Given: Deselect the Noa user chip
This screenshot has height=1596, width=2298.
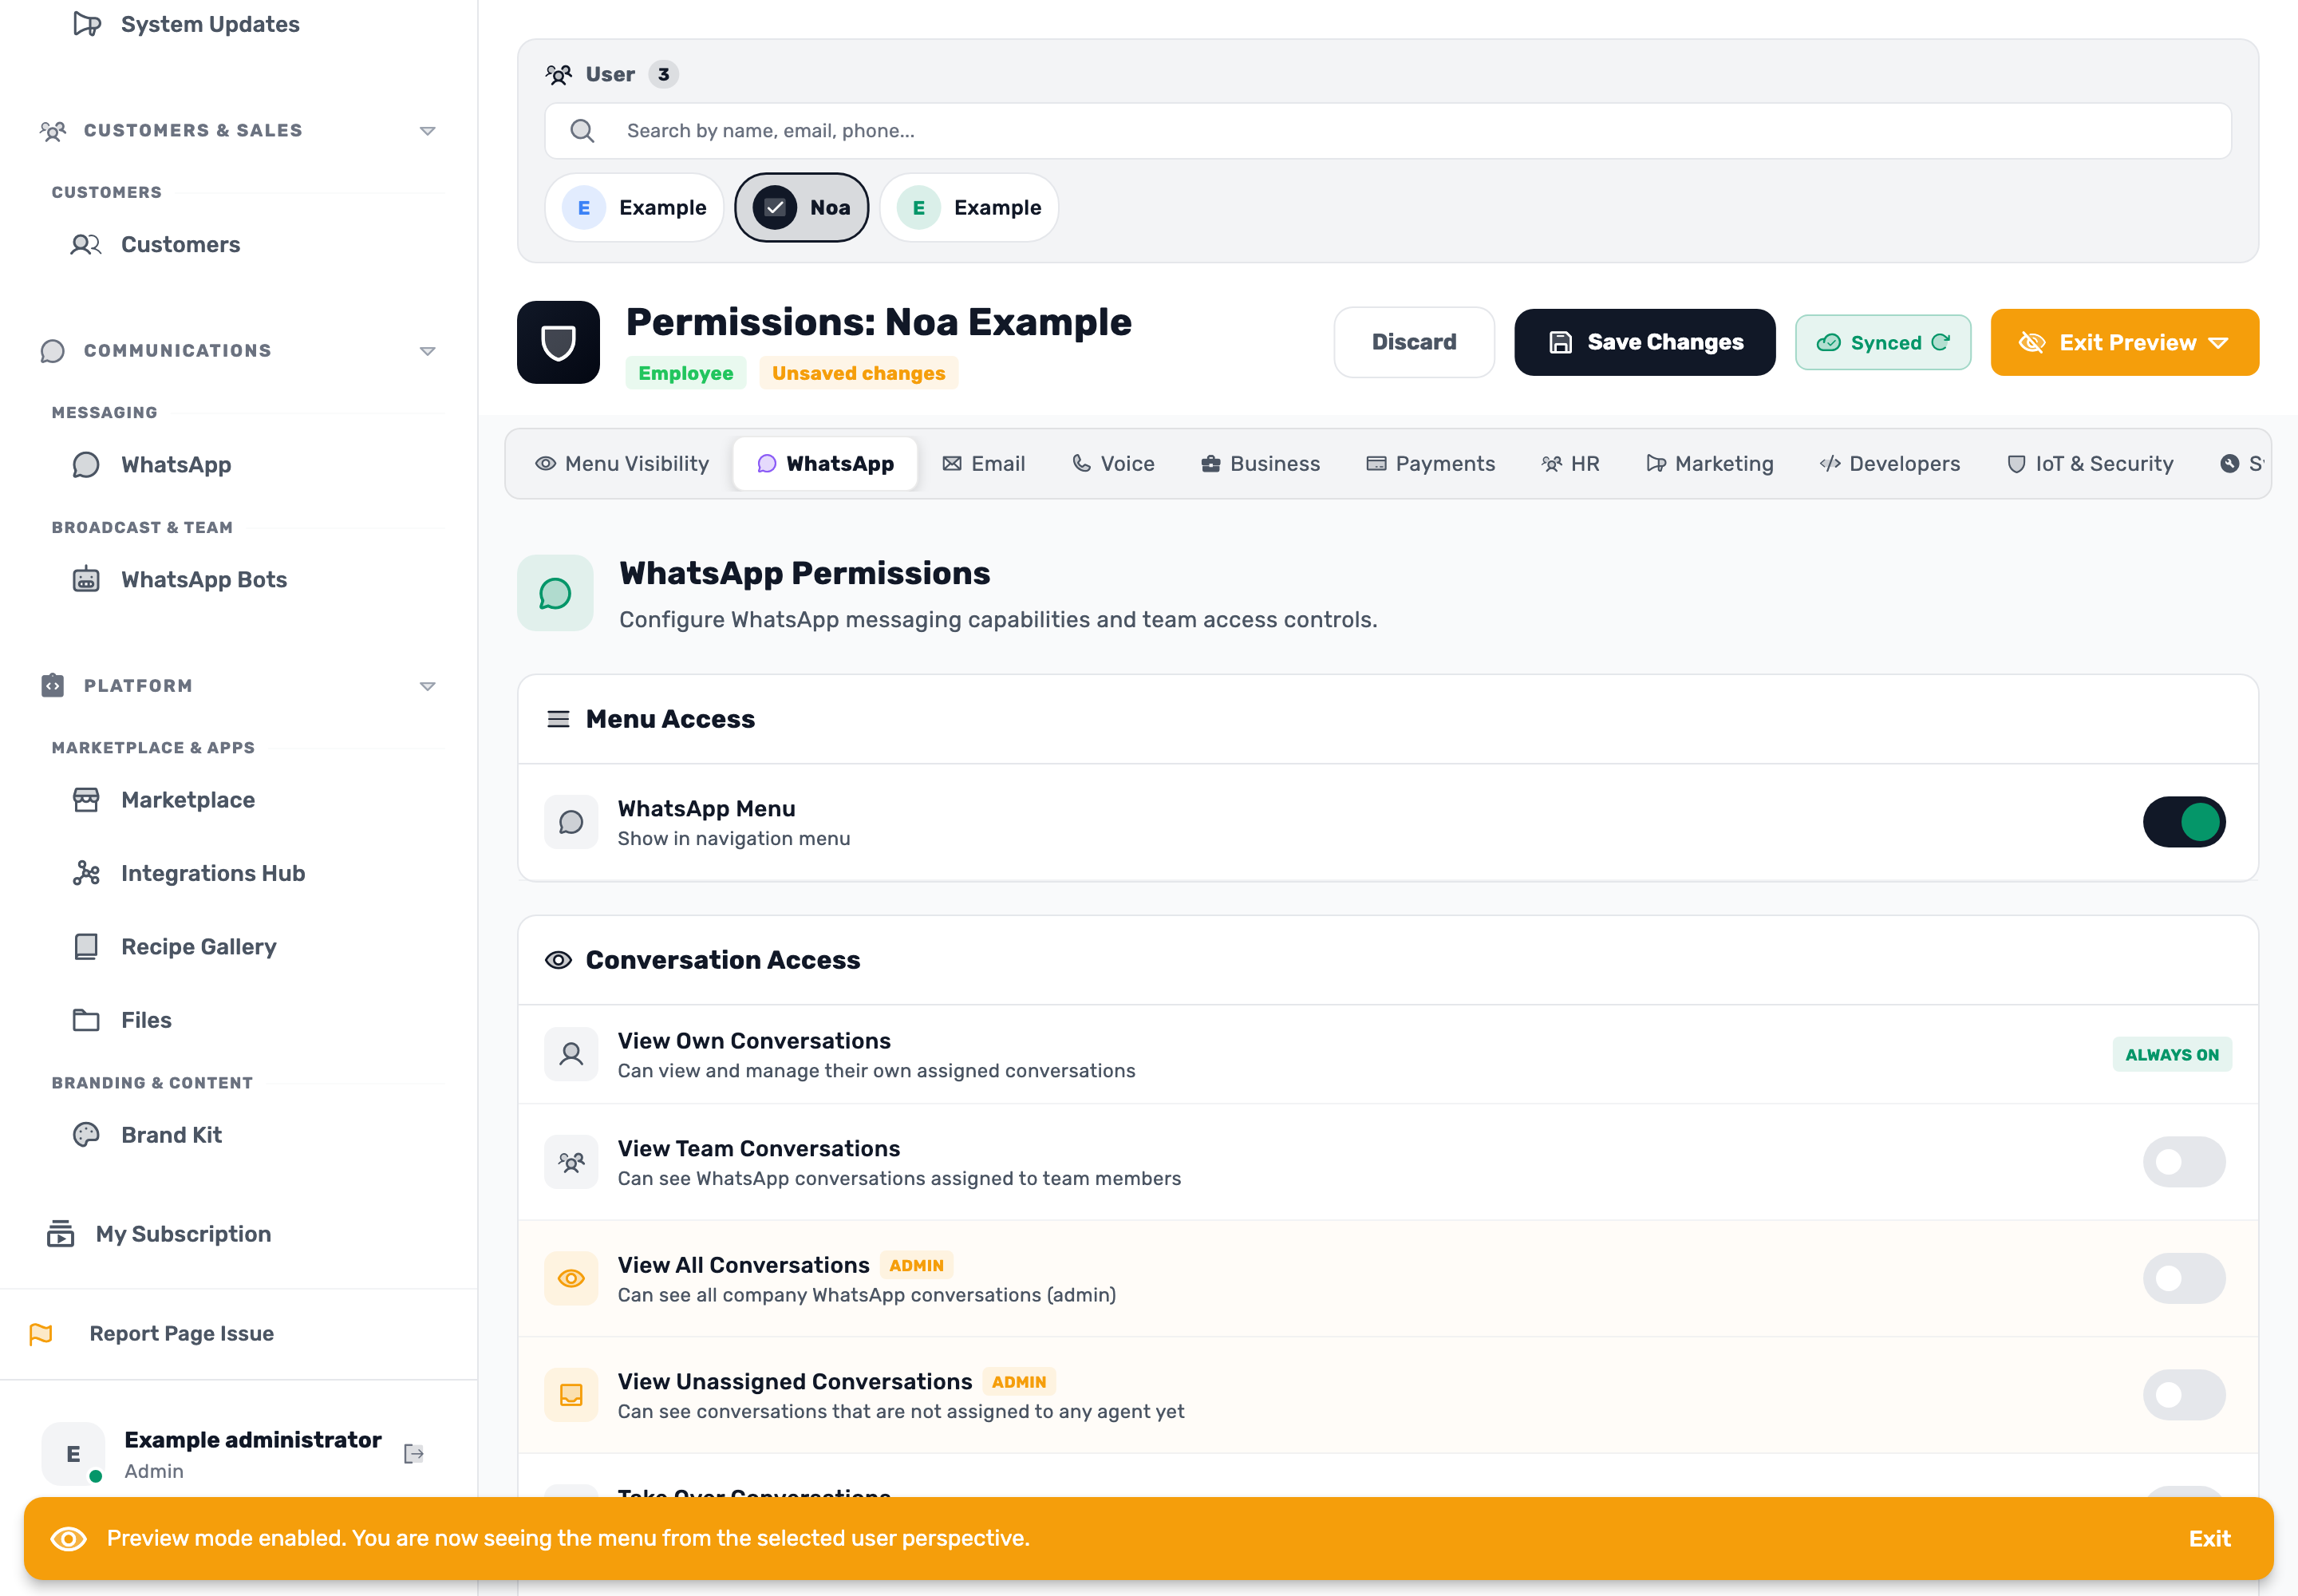Looking at the screenshot, I should [801, 208].
